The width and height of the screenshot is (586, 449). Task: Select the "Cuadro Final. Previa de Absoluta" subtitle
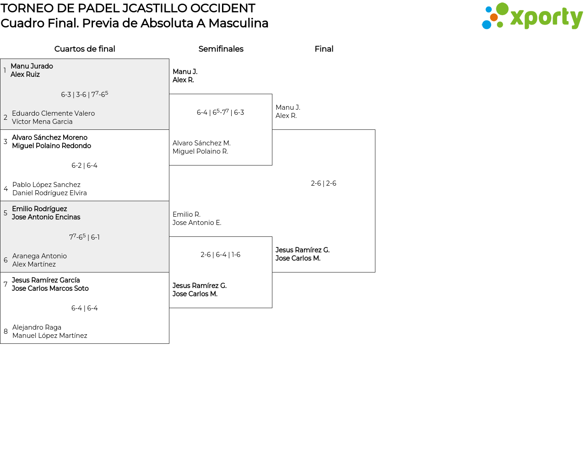134,23
